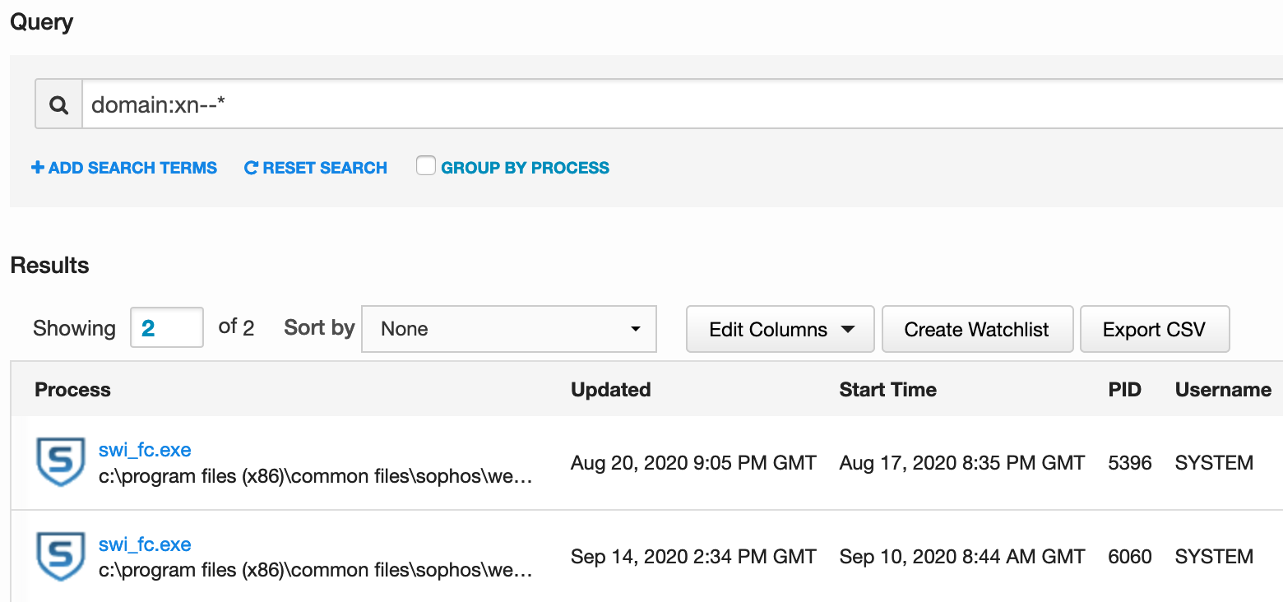Open swi_fc.exe process with PID 5396
Screen dimensions: 1283x602
point(145,450)
